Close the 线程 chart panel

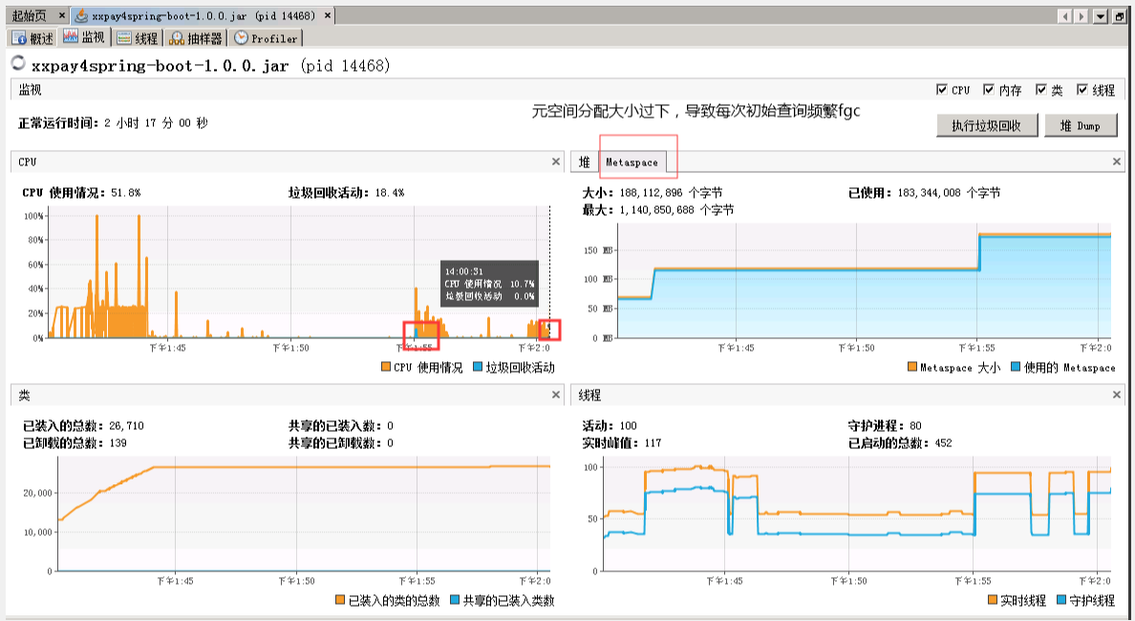point(1117,395)
